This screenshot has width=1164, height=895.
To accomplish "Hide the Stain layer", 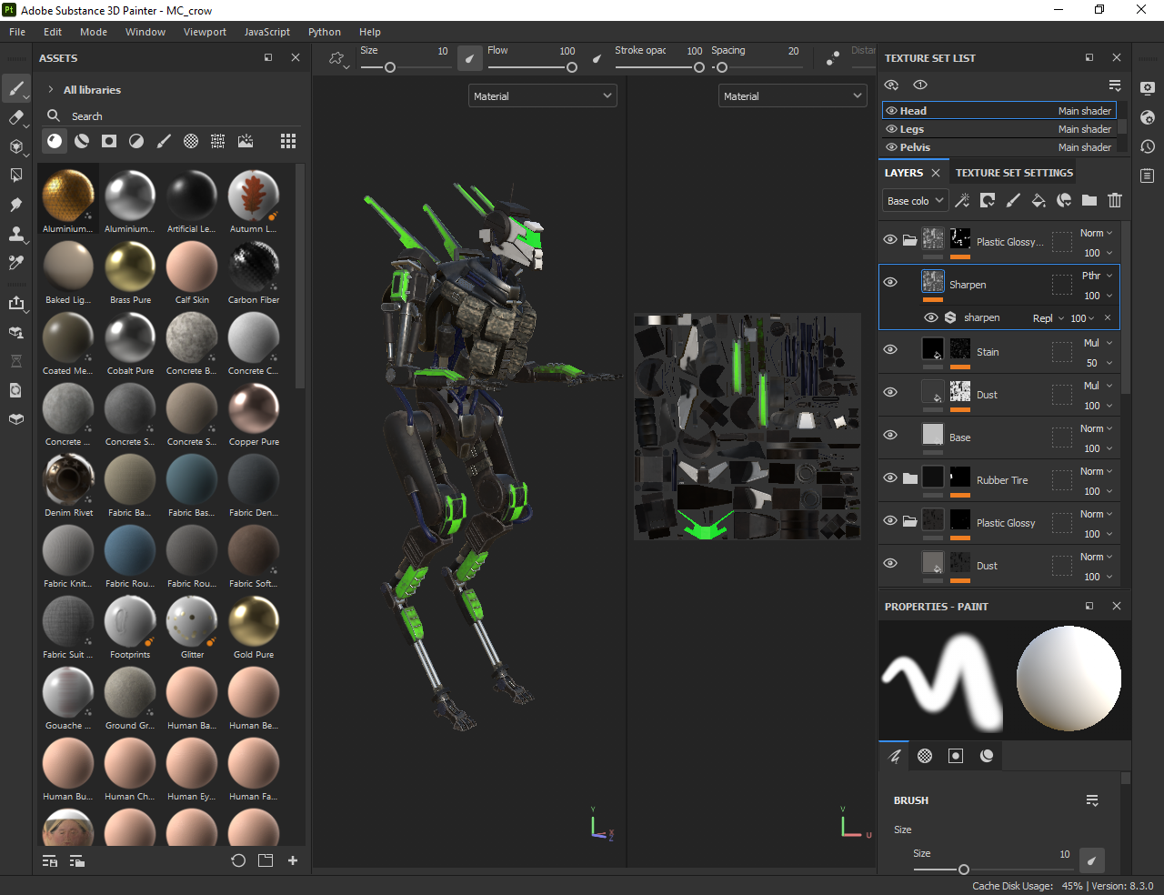I will click(x=890, y=350).
